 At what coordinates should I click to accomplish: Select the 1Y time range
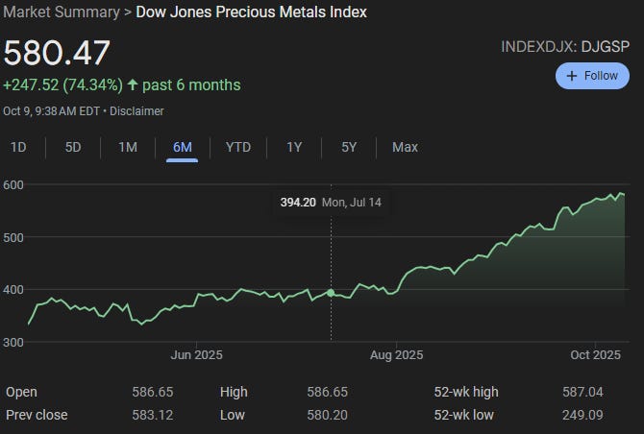pyautogui.click(x=294, y=147)
